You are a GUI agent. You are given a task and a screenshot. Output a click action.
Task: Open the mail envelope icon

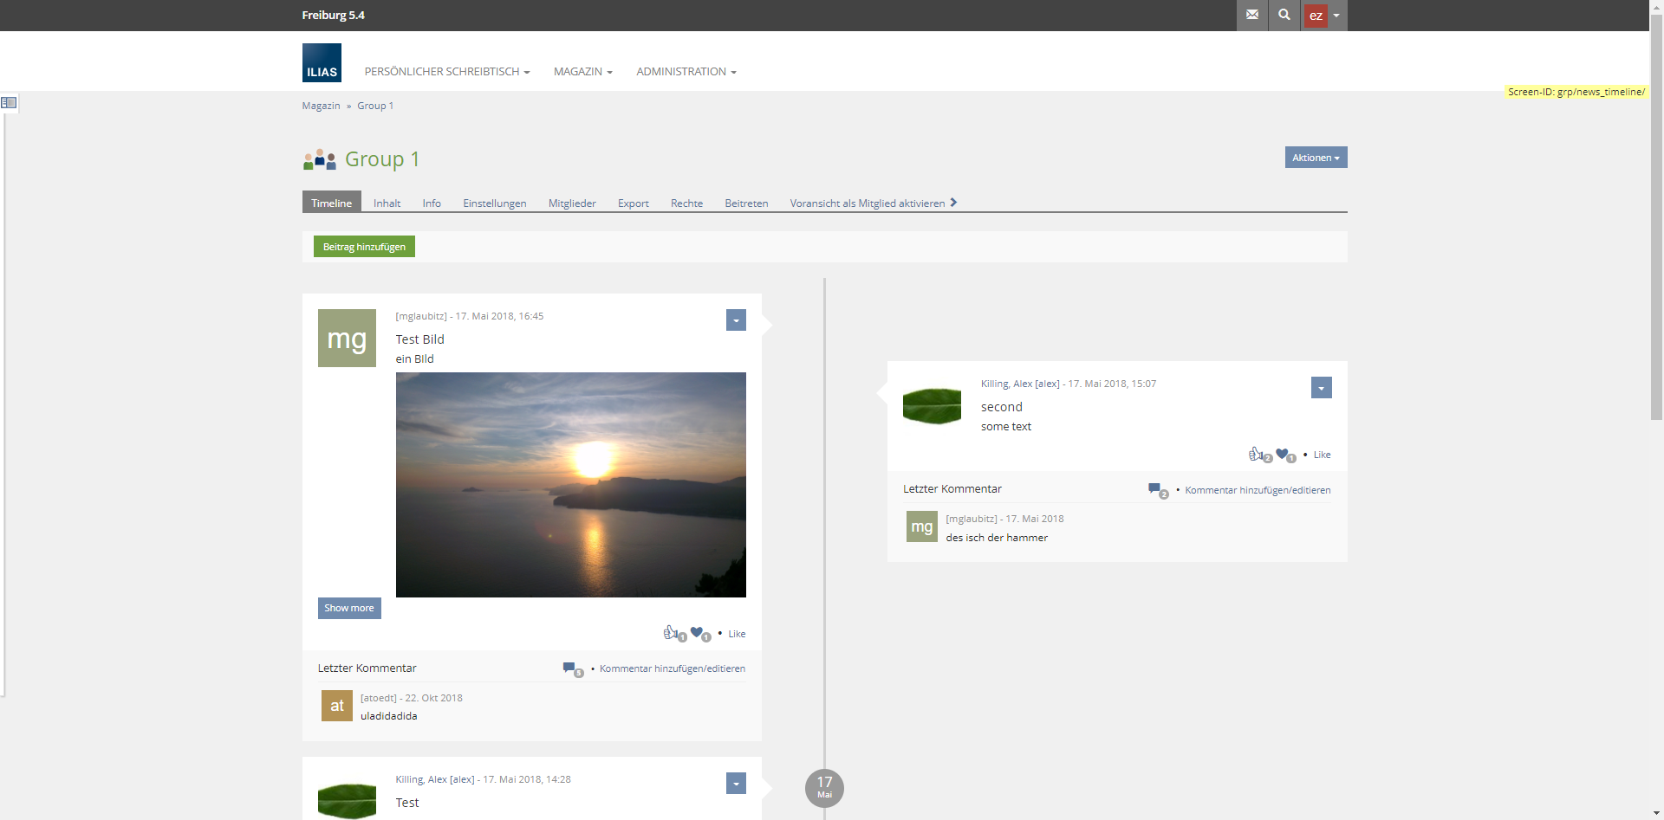(1251, 15)
